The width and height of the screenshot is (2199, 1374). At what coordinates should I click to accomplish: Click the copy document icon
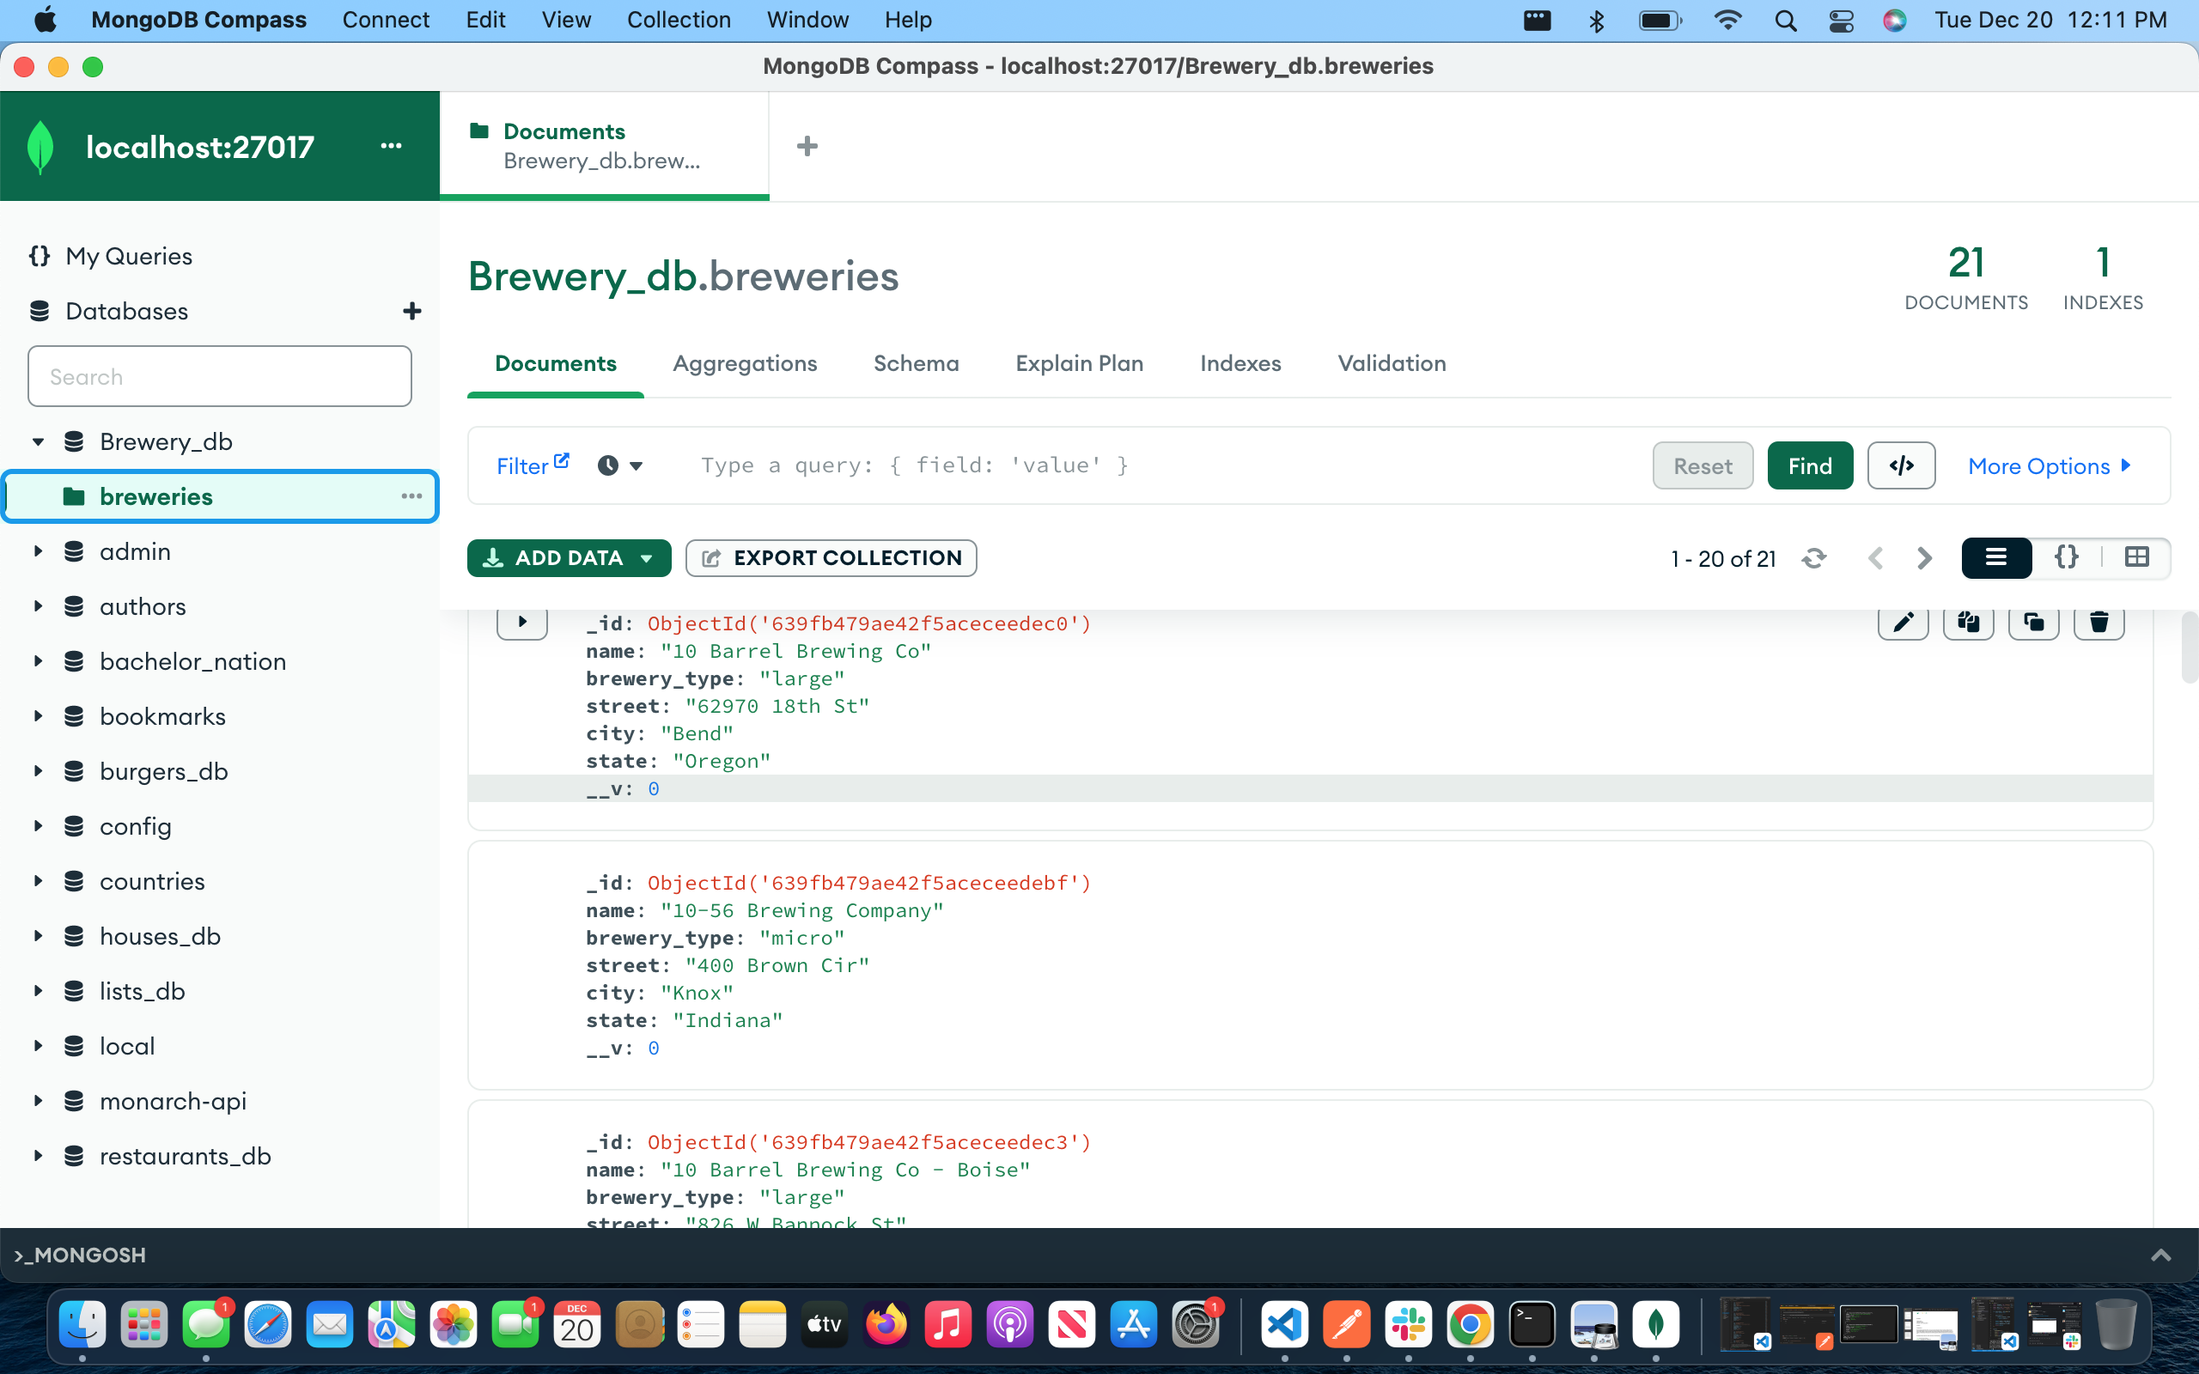[1968, 623]
